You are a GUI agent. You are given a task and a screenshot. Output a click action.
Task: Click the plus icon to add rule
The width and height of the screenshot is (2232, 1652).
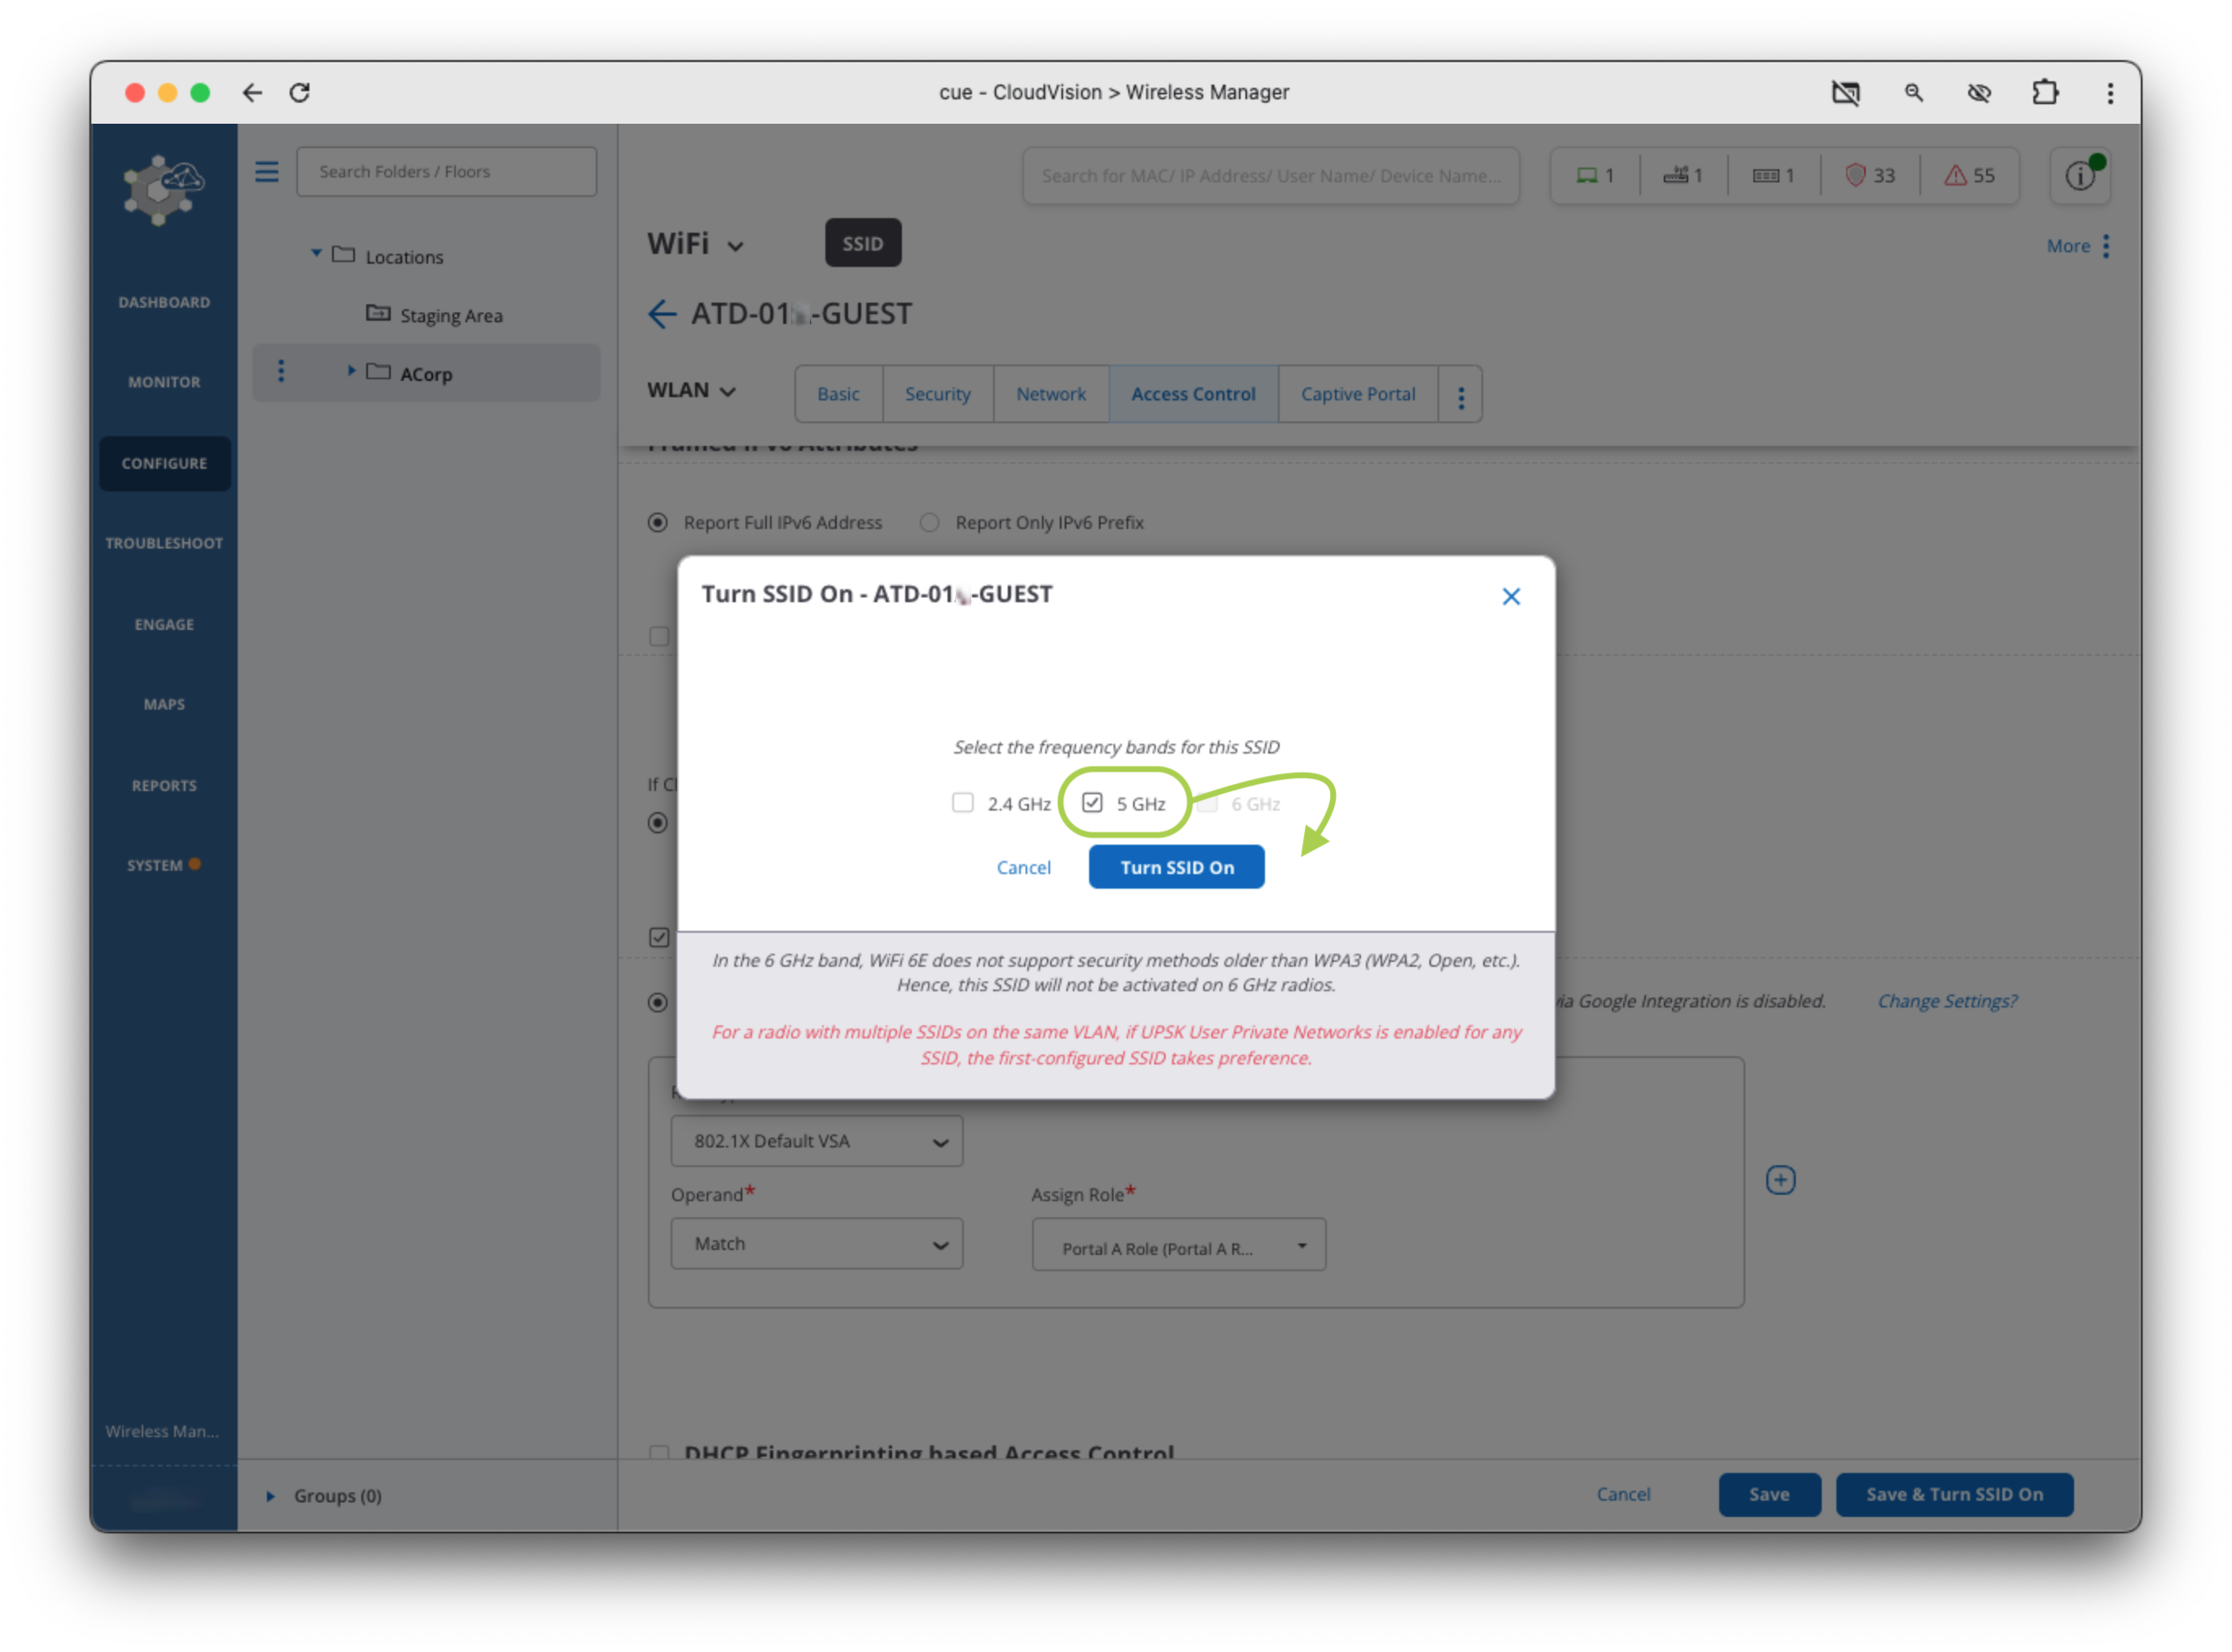tap(1780, 1180)
